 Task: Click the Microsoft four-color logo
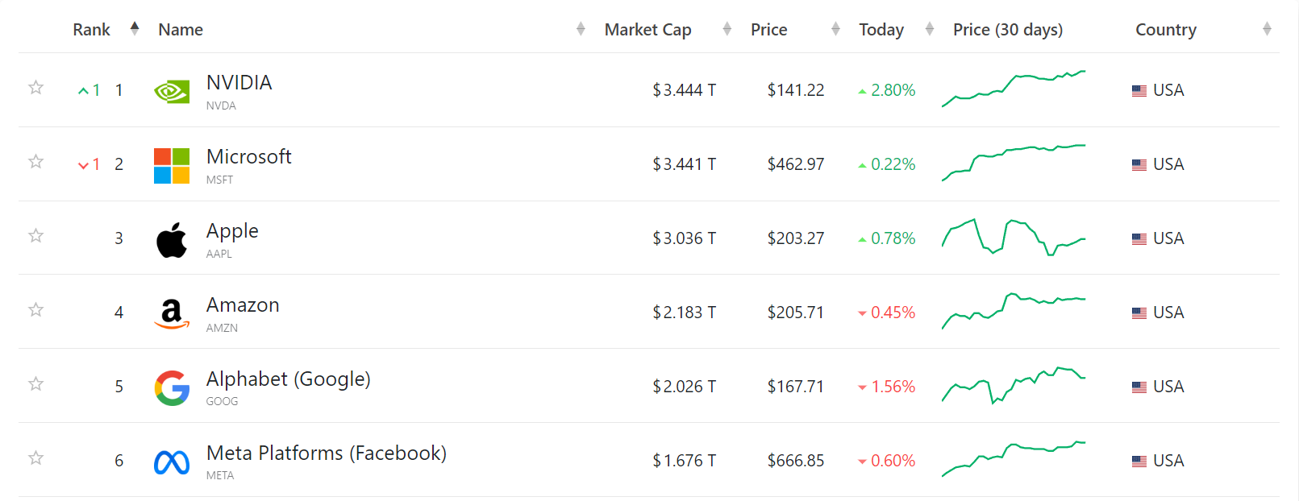pyautogui.click(x=172, y=166)
